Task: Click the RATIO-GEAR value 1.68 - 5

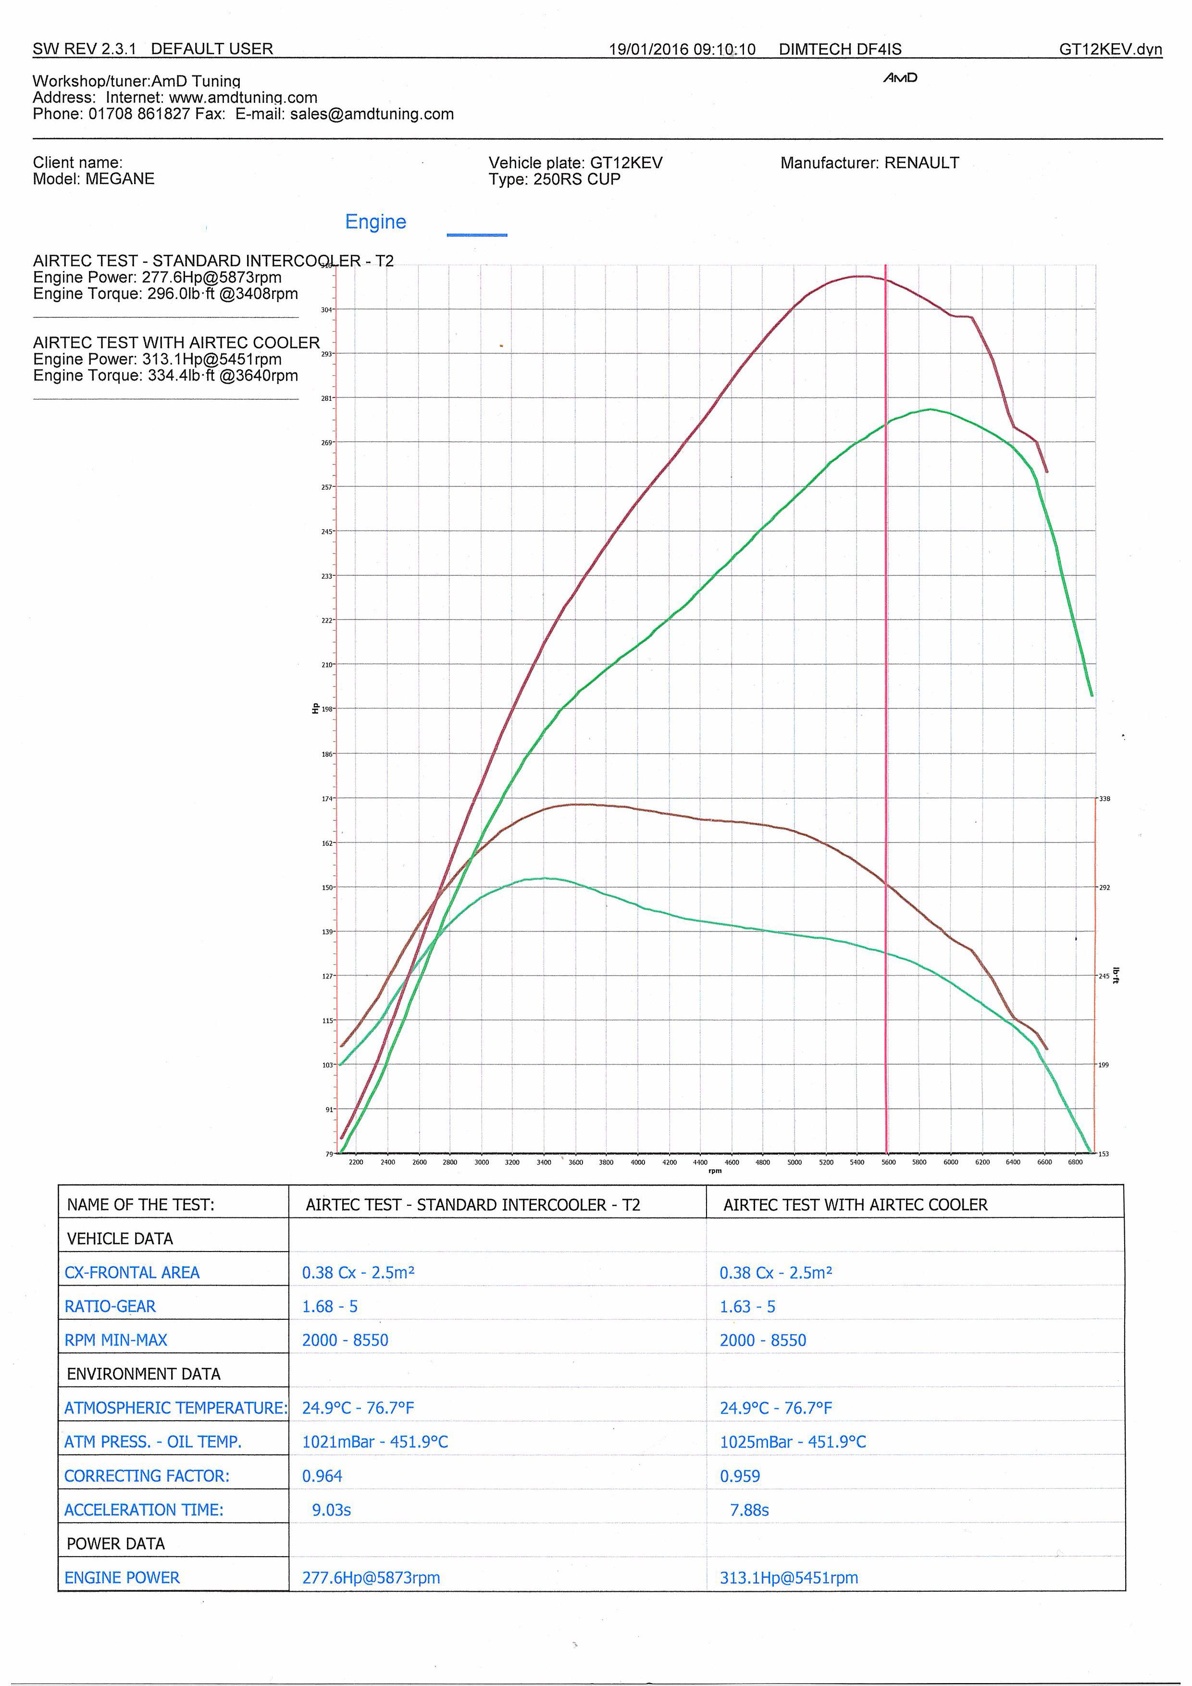Action: point(330,1306)
